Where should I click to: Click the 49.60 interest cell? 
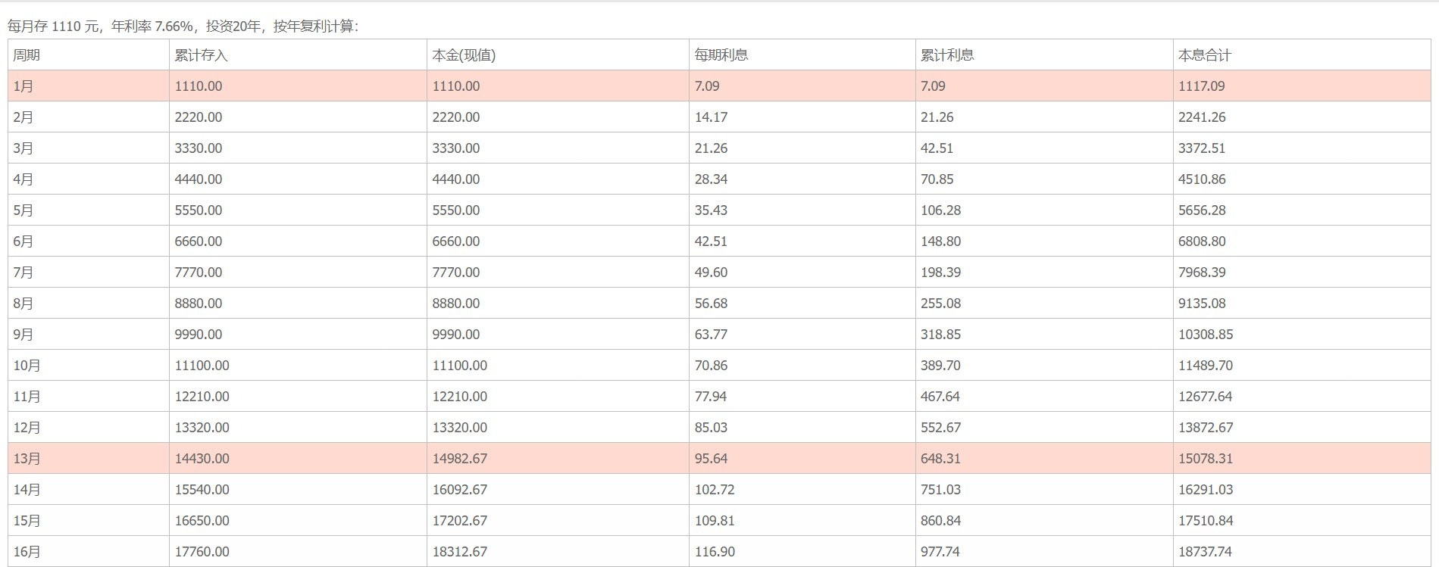[802, 273]
